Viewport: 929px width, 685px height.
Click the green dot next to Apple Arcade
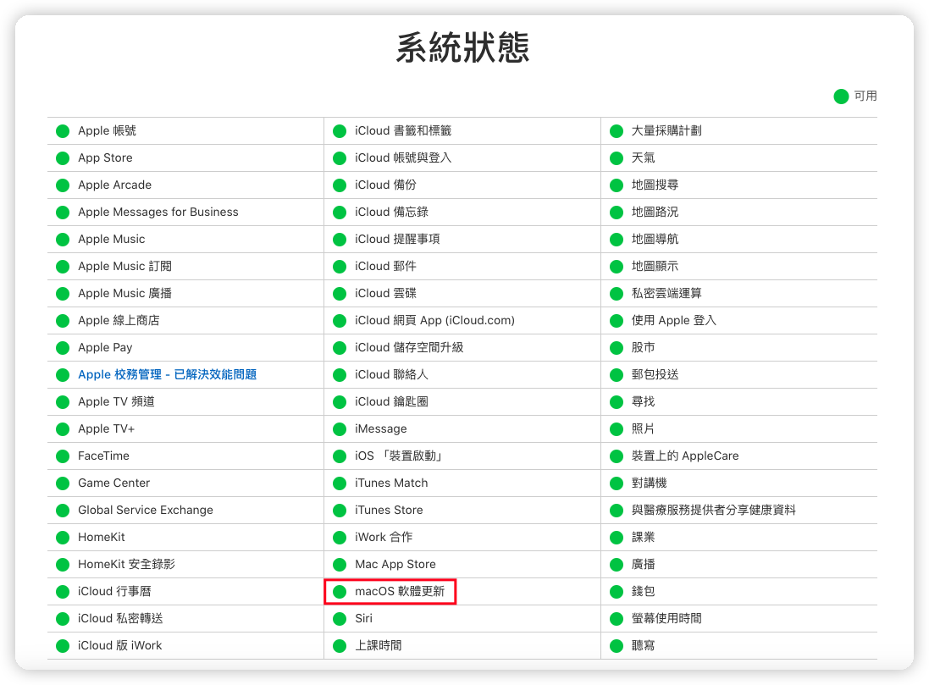point(63,185)
